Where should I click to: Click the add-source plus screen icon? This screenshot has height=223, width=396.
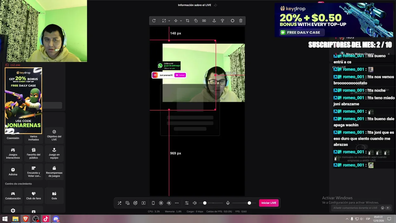pyautogui.click(x=144, y=203)
